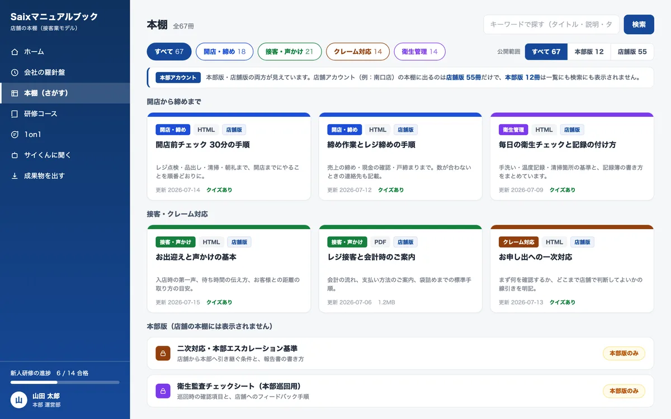
Task: Click the Saixマニュアルブック title
Action: pyautogui.click(x=54, y=17)
